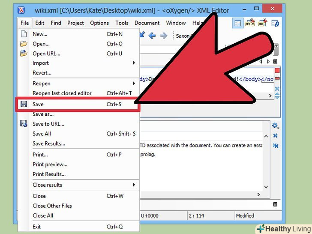This screenshot has width=312, height=234.
Task: Click the list icon below the results panel
Action: [x=275, y=204]
